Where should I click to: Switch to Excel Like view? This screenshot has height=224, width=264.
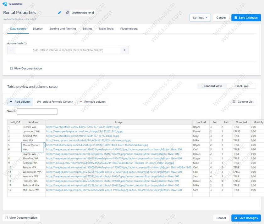(x=241, y=86)
